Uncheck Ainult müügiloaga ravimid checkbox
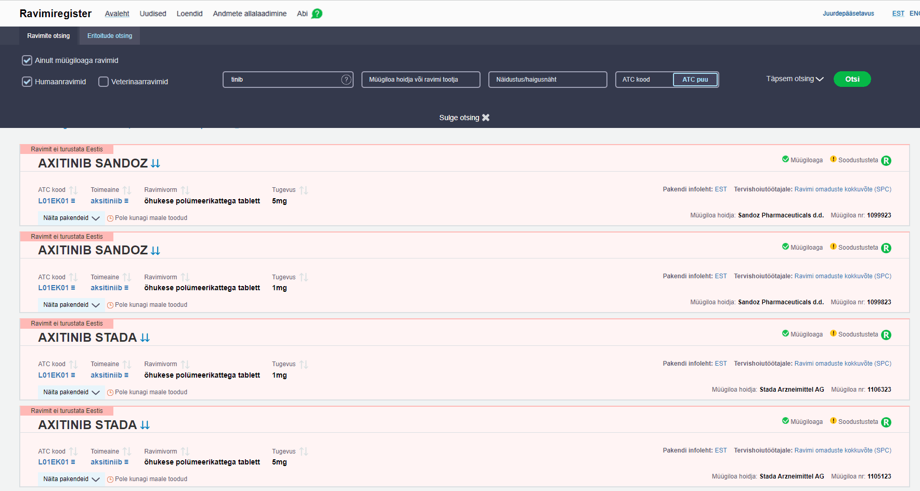 [x=27, y=60]
